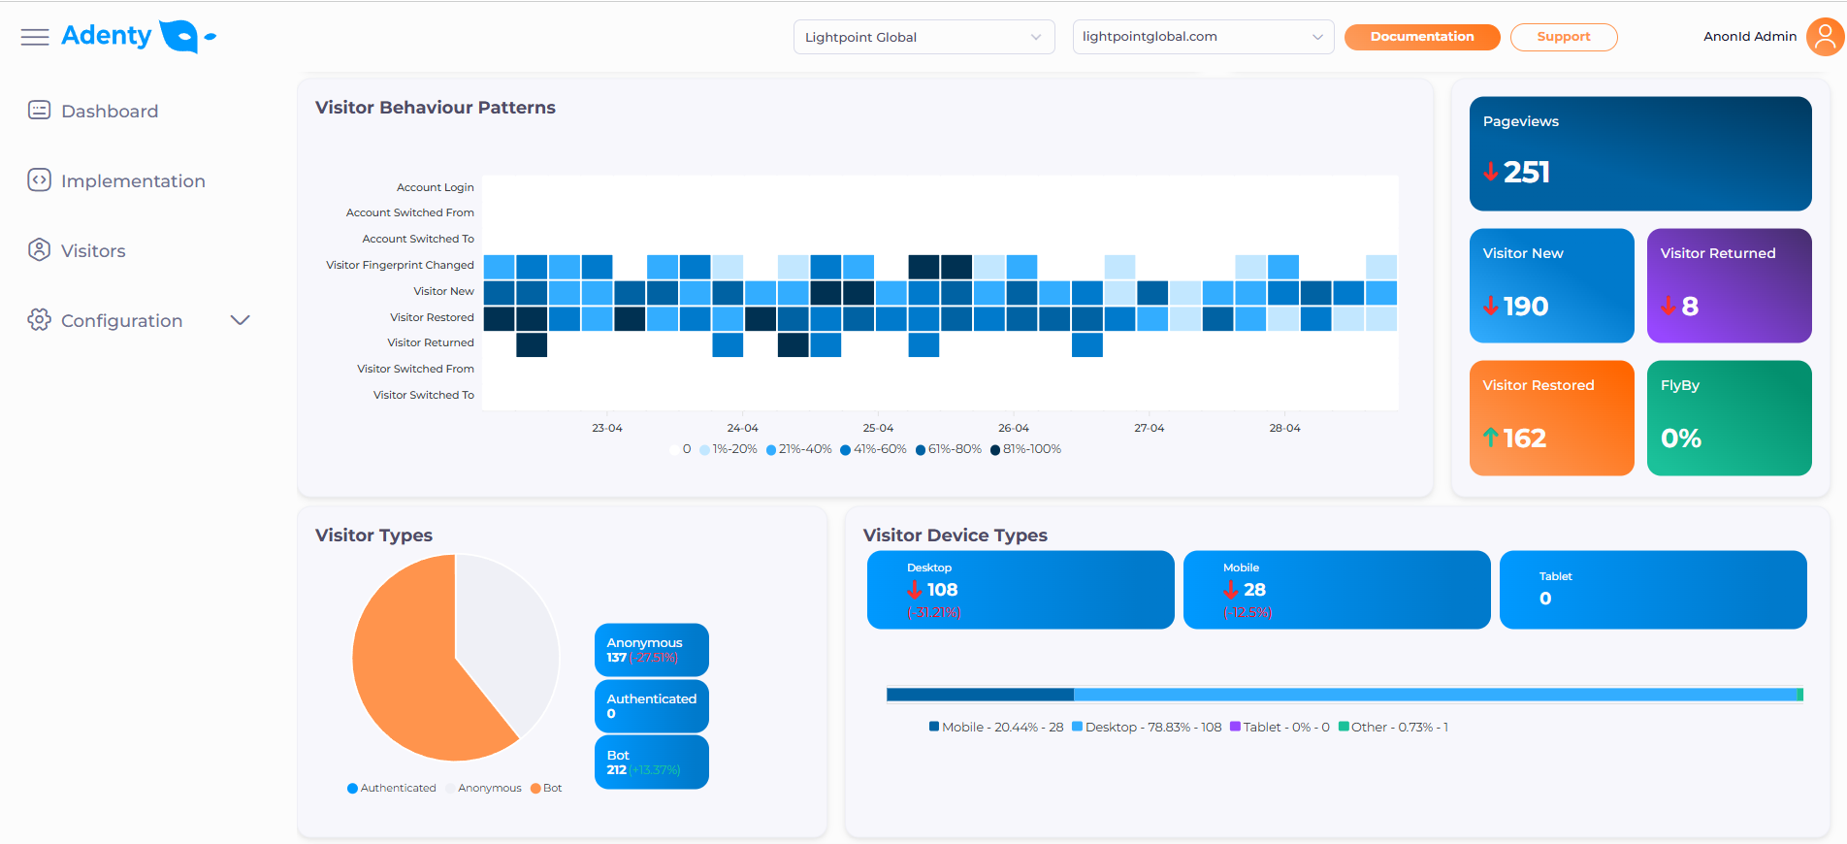This screenshot has height=844, width=1847.
Task: Open the Visitor Restored 162 card
Action: click(1552, 418)
